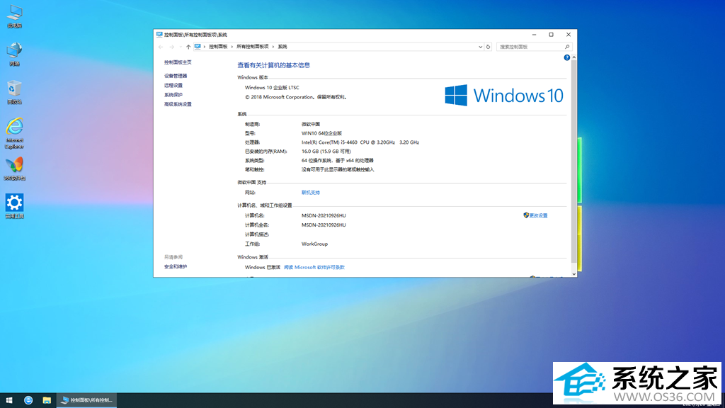The width and height of the screenshot is (725, 408).
Task: Click the vertical scrollbar thumb
Action: click(x=573, y=162)
